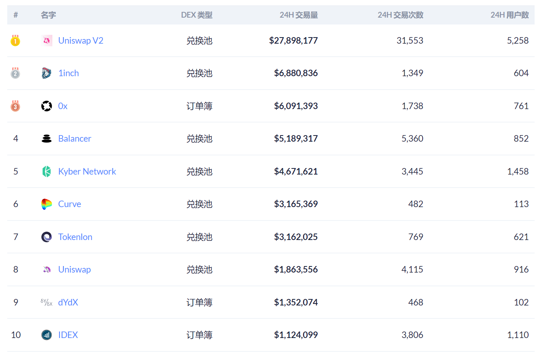Click the 24H 交易次数 column header
543x356 pixels.
click(400, 15)
